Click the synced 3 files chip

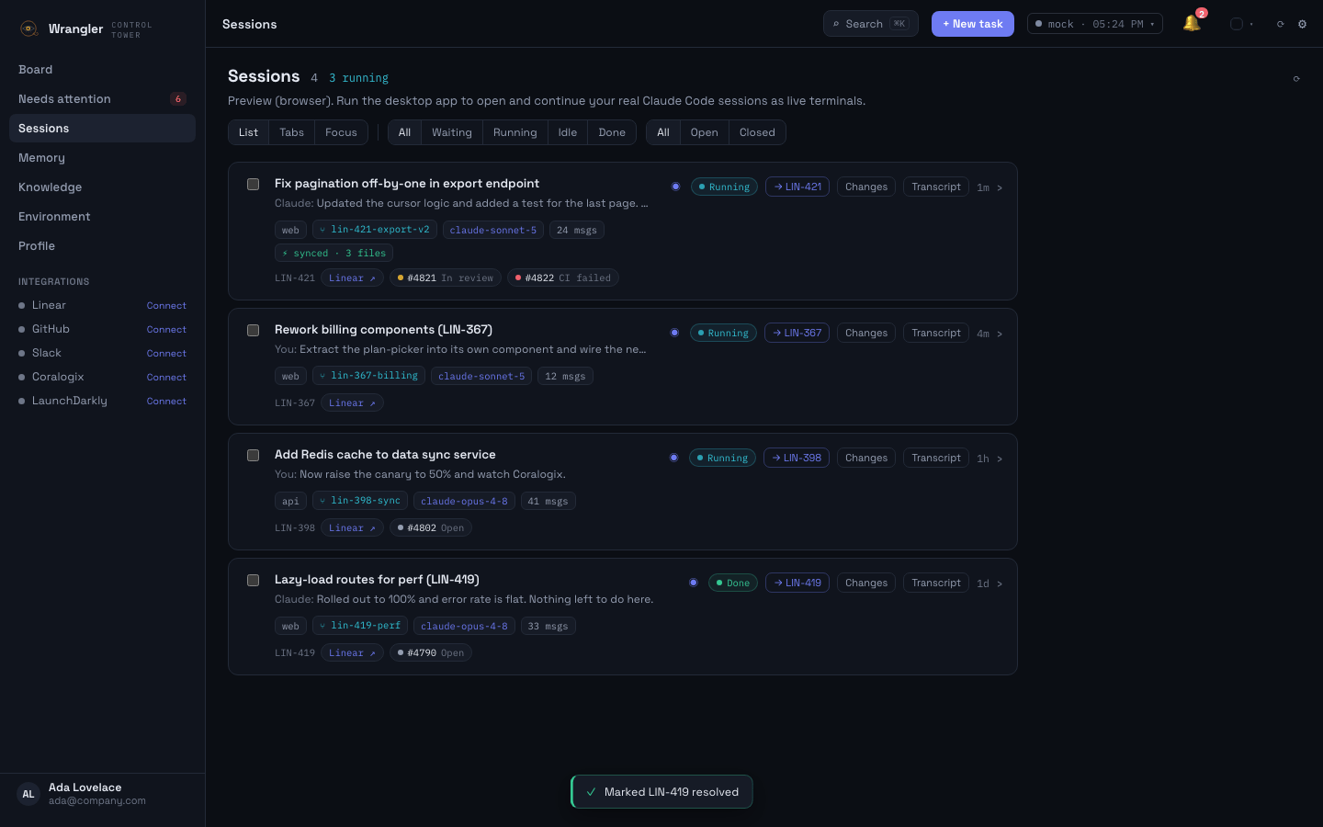tap(334, 253)
